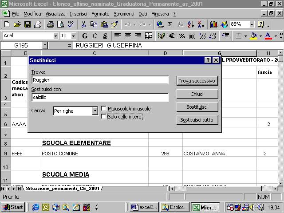Expand the Cerca 'Per righe' dropdown
This screenshot has width=284, height=213.
tap(95, 111)
